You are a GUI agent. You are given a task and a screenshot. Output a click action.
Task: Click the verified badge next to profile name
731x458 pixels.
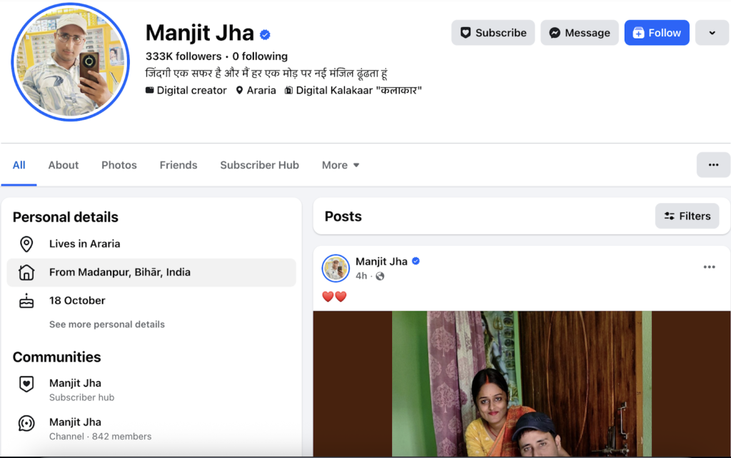265,34
